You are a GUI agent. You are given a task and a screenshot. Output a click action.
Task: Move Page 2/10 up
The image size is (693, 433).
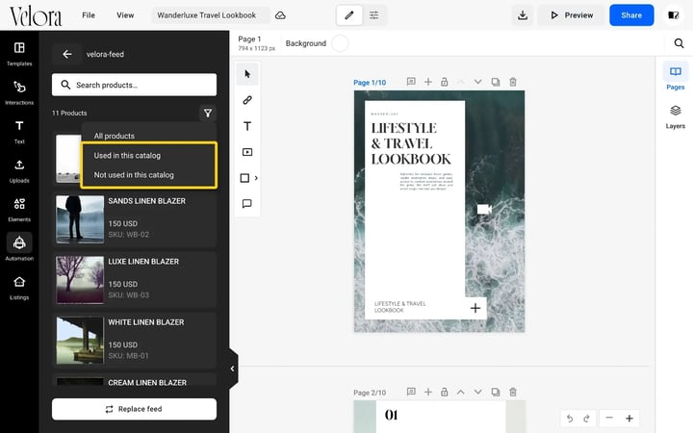(x=460, y=392)
